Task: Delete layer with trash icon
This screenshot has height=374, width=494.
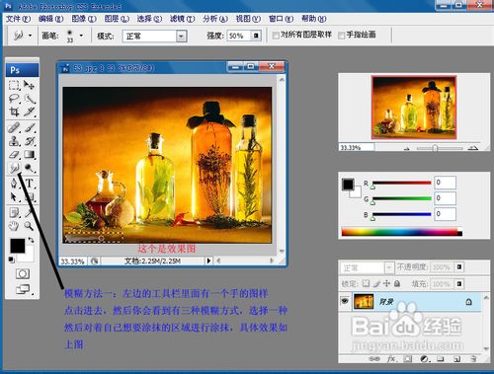Action: pos(473,358)
